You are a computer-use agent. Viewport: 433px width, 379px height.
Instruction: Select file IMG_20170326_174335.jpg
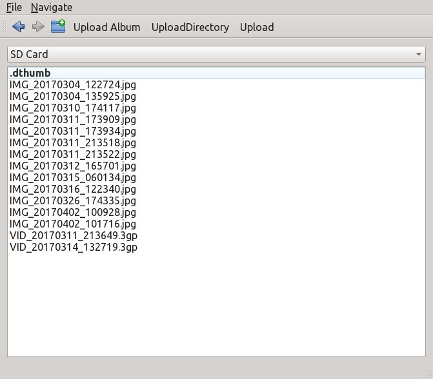(217, 200)
